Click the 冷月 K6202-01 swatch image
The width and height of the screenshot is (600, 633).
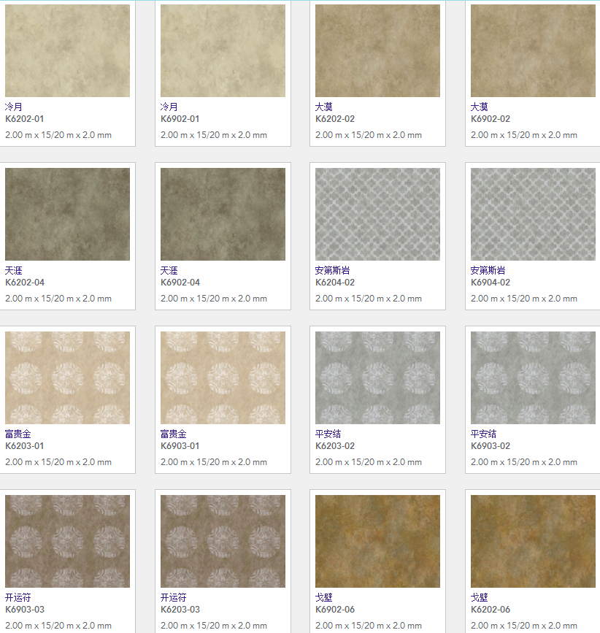pos(67,50)
